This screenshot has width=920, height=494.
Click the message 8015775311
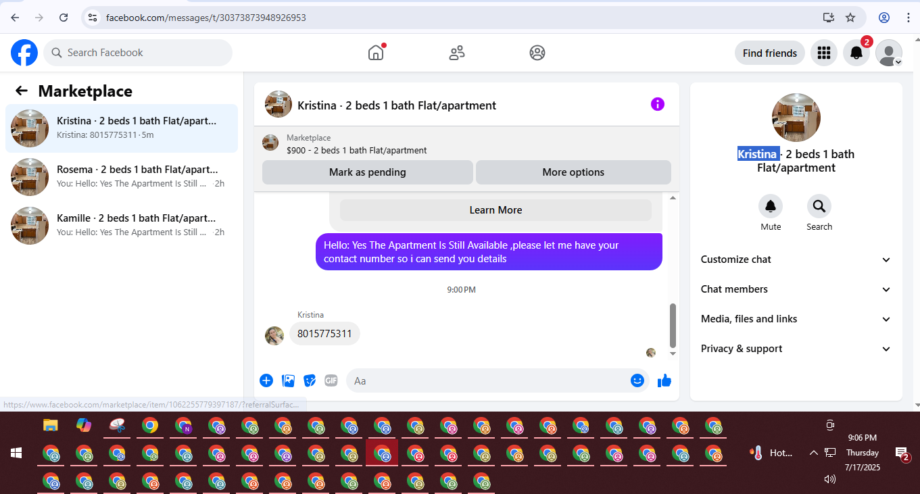pyautogui.click(x=324, y=334)
